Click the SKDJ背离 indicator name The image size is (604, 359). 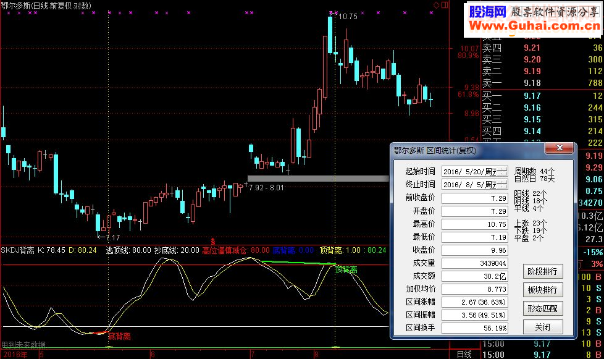coord(18,250)
